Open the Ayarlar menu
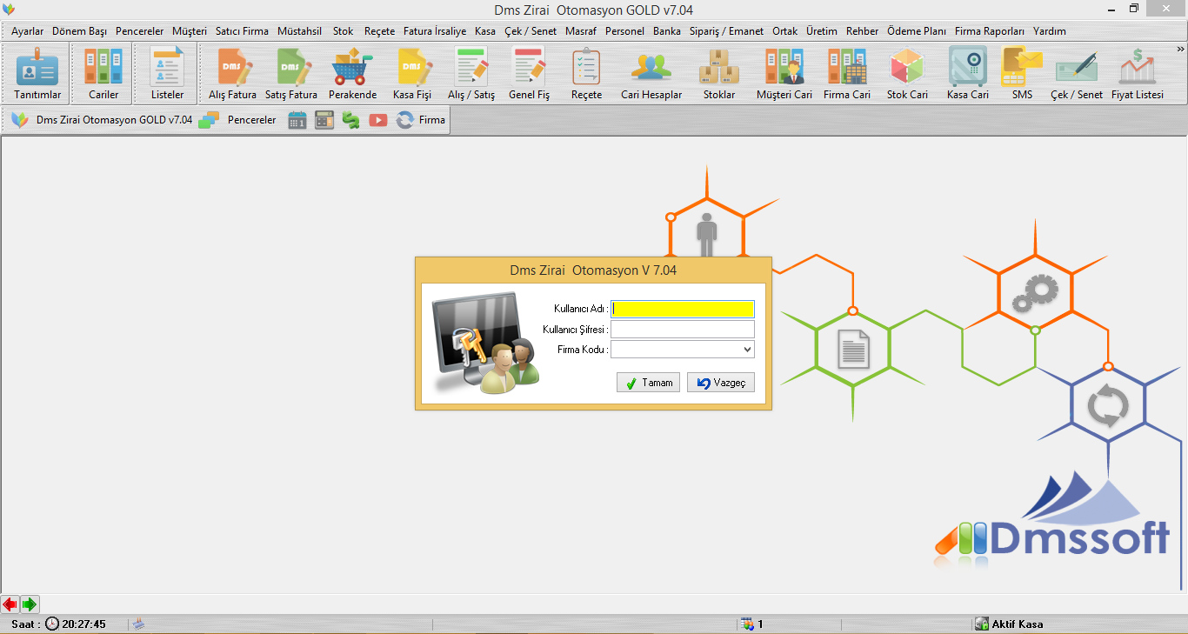1188x634 pixels. pyautogui.click(x=27, y=31)
